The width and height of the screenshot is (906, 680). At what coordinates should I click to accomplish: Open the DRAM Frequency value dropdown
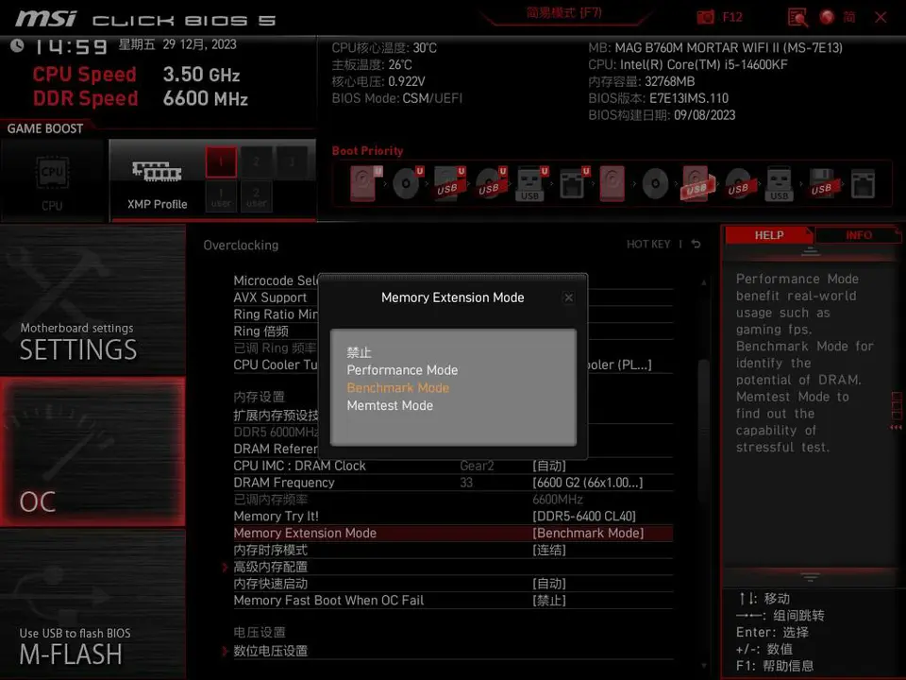[x=587, y=483]
